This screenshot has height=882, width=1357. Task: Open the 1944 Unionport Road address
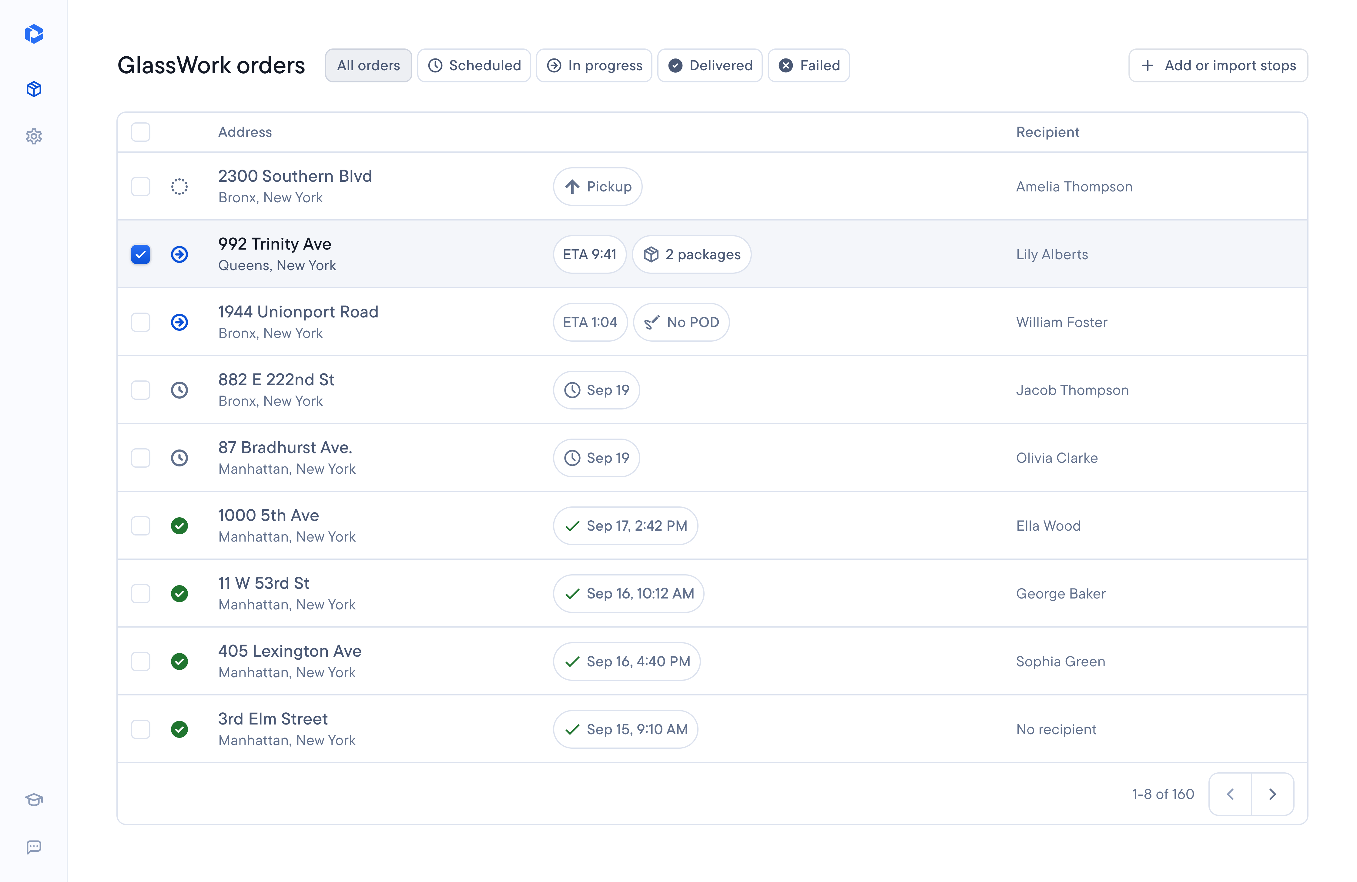[x=298, y=312]
